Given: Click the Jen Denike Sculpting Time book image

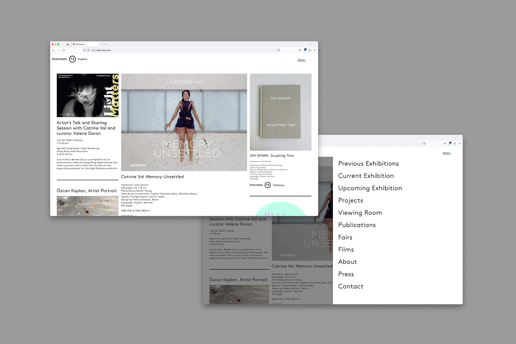Looking at the screenshot, I should click(280, 112).
